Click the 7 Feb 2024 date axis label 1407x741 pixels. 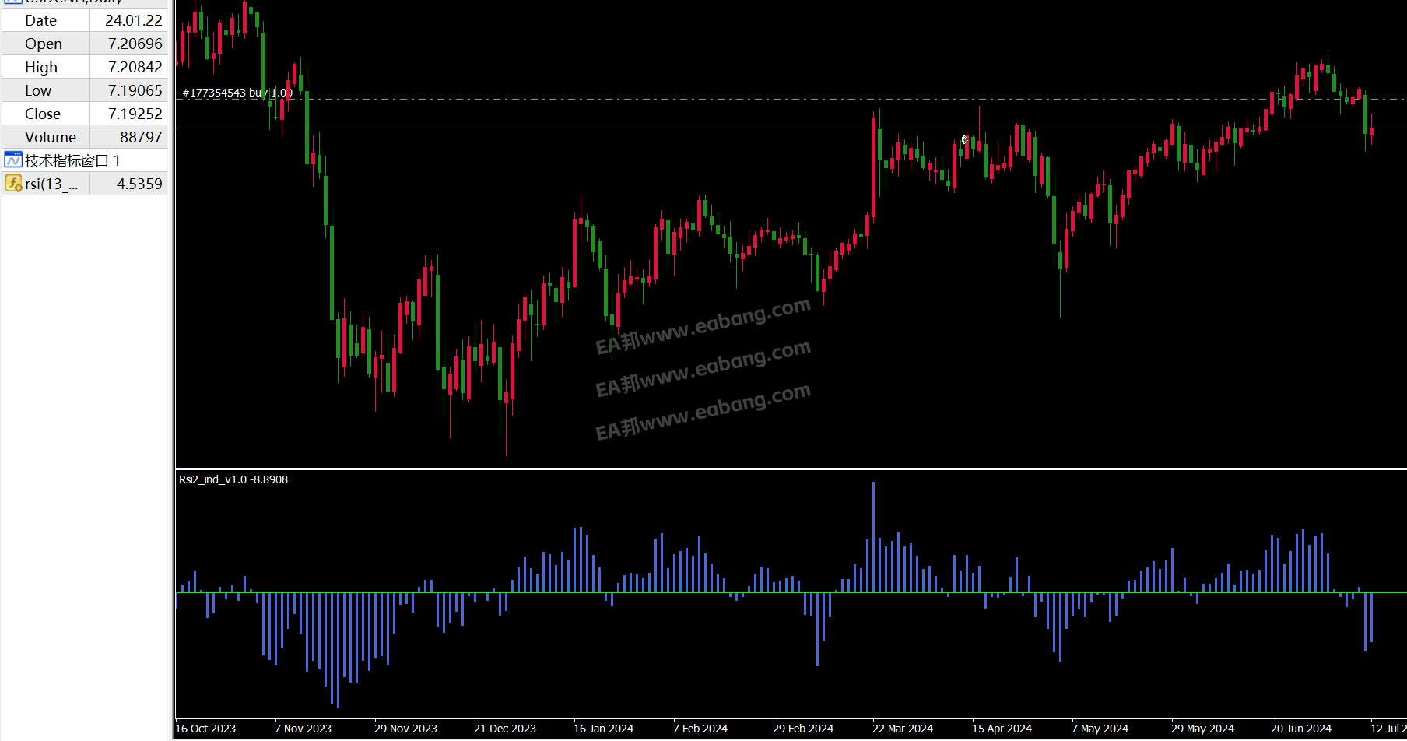[x=700, y=729]
